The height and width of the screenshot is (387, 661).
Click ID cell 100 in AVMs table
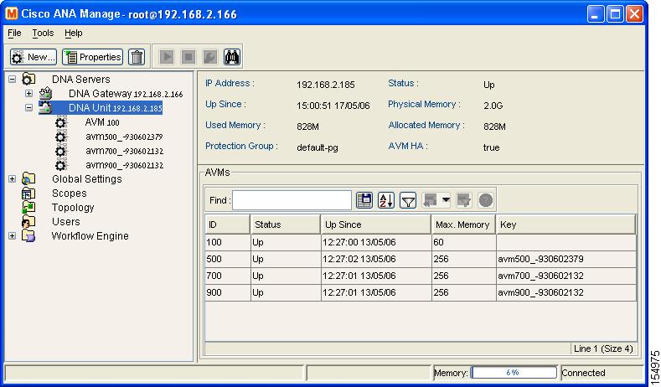tap(228, 242)
